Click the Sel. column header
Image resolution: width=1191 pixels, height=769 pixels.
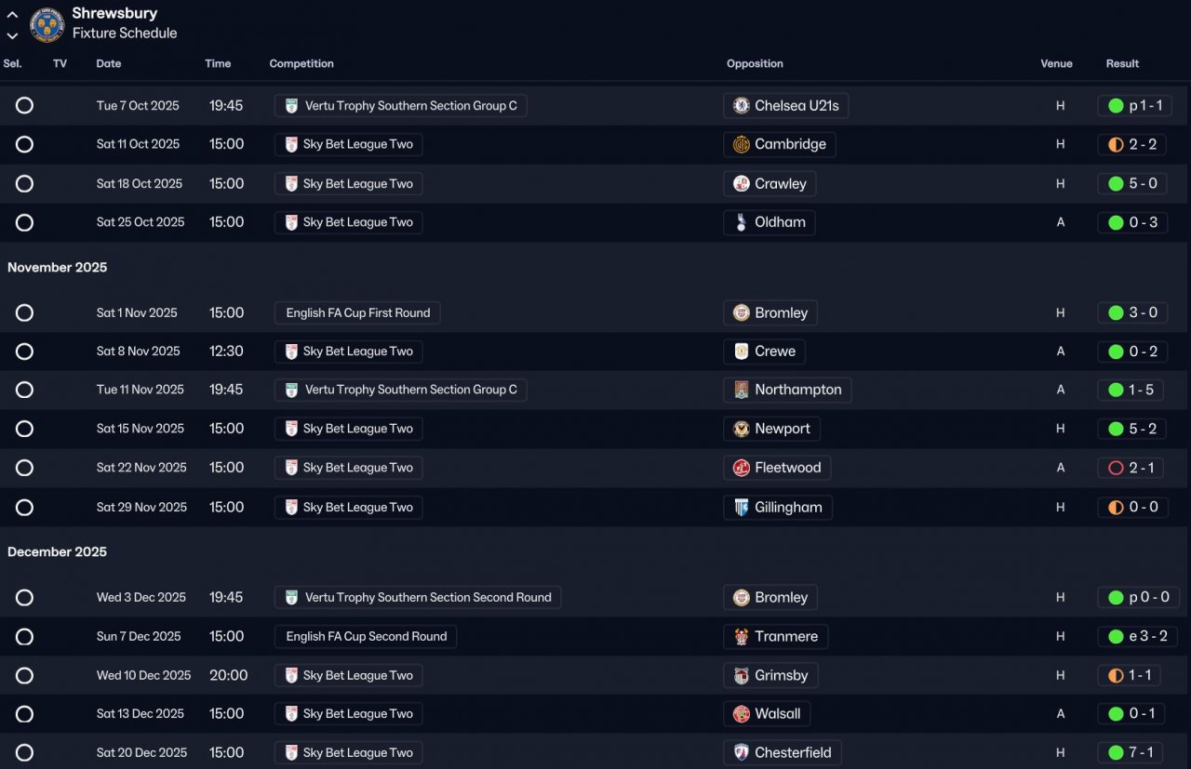[x=13, y=64]
